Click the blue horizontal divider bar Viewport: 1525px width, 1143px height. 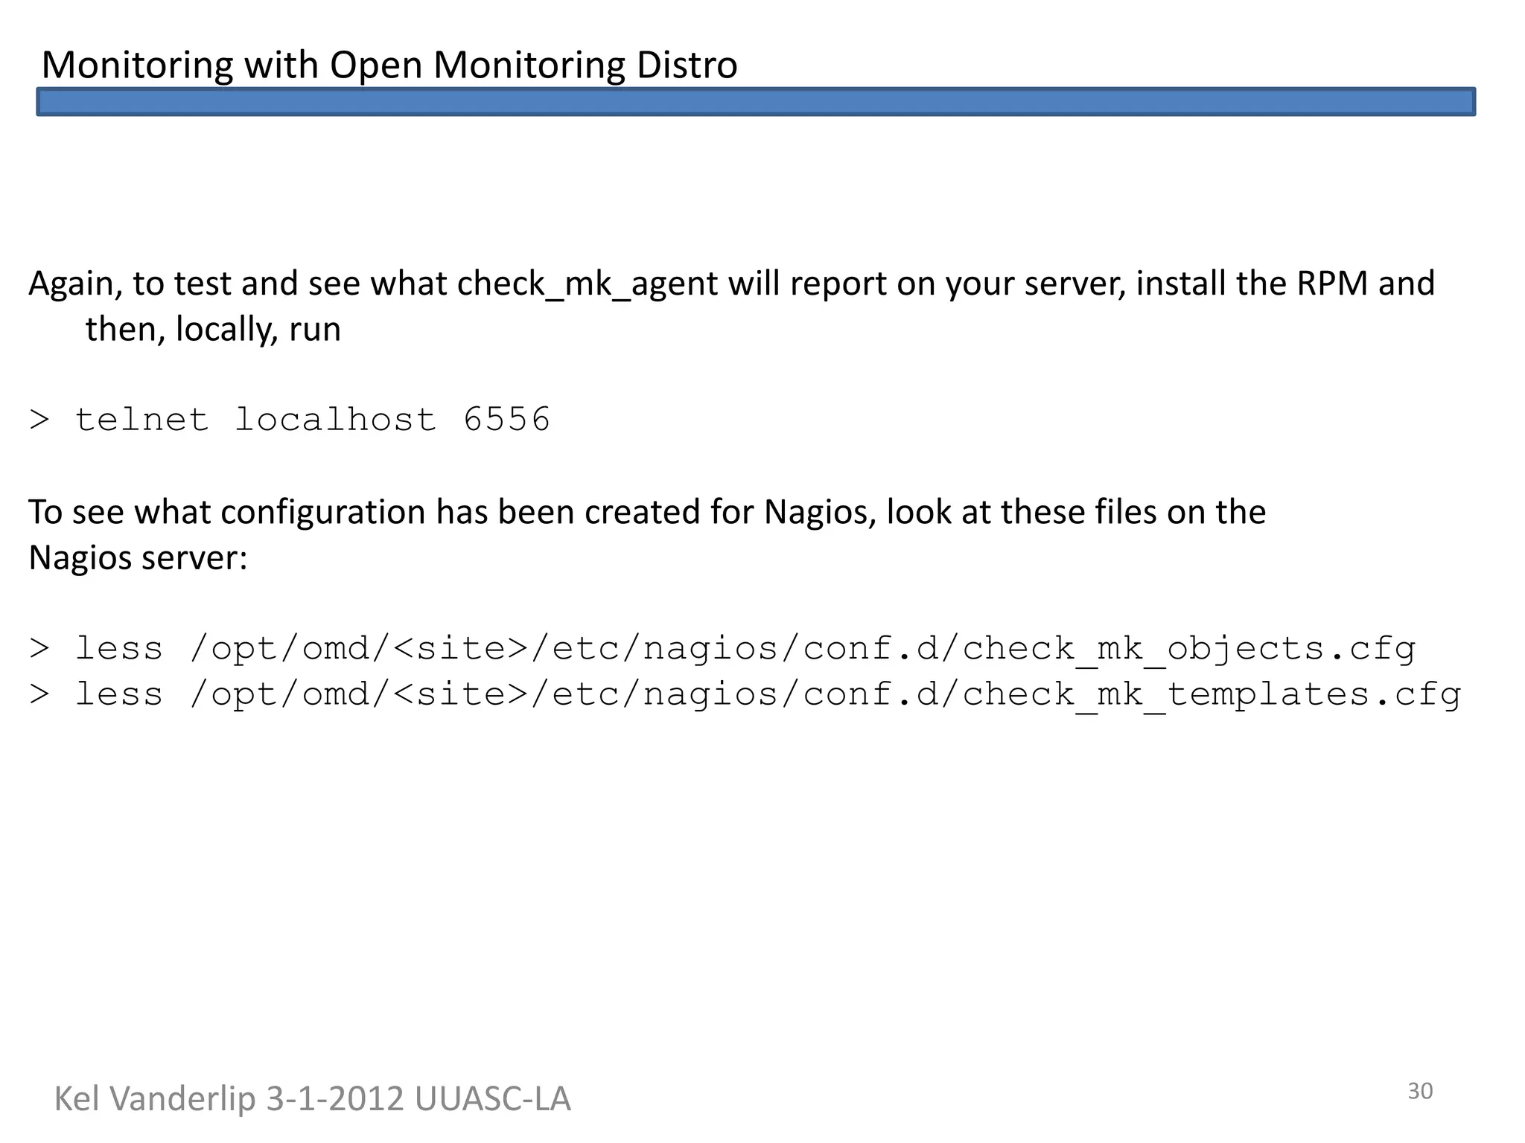756,102
